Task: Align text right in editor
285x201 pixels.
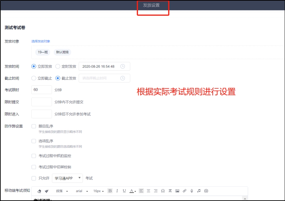Action: (x=156, y=191)
